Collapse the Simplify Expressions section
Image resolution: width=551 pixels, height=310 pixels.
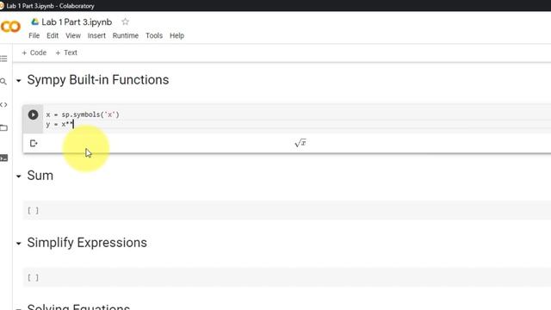(x=19, y=243)
